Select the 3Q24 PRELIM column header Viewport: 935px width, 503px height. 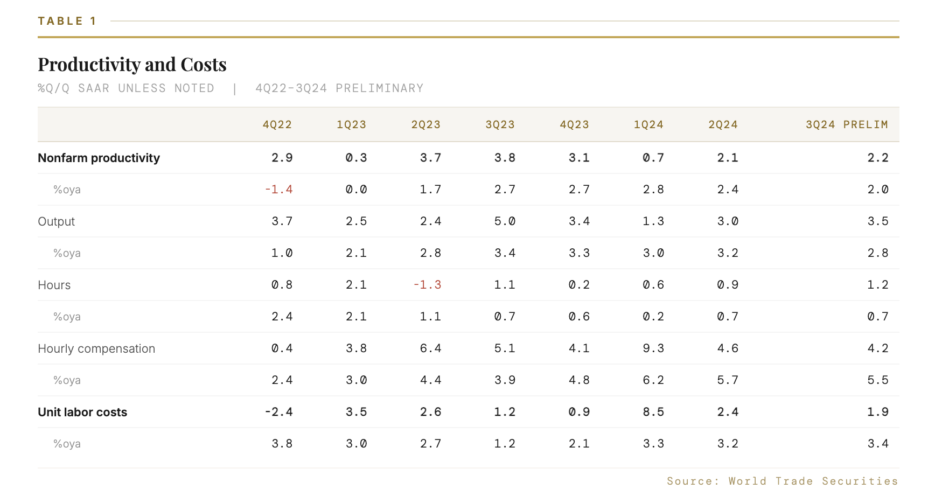coord(846,125)
